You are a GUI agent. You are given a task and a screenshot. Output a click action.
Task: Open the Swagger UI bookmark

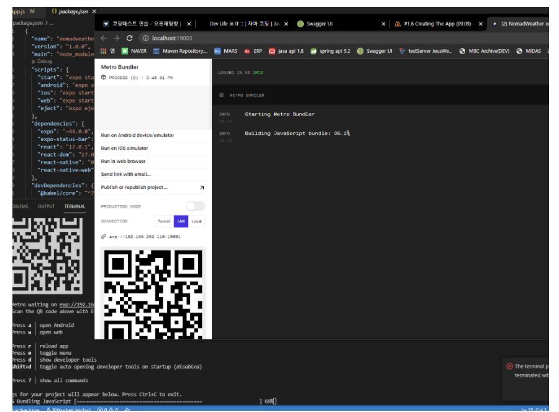375,51
